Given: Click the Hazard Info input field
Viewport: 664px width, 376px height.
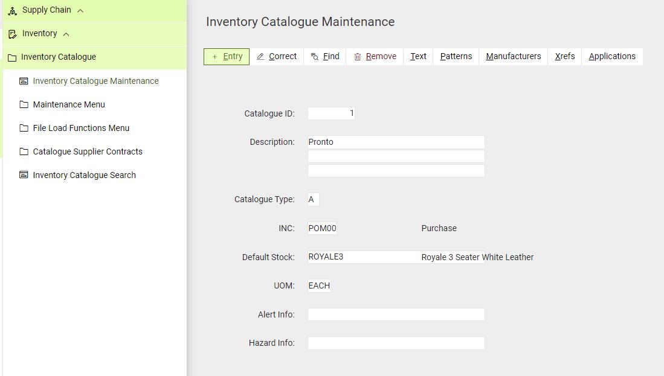Looking at the screenshot, I should pos(396,343).
